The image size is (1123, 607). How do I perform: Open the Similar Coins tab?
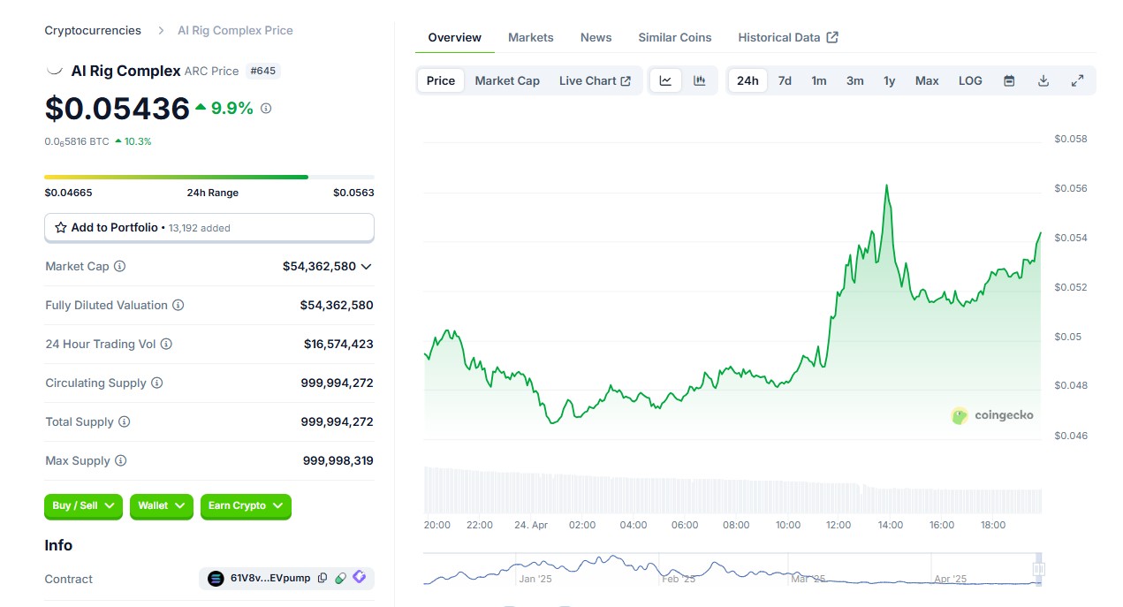click(675, 37)
